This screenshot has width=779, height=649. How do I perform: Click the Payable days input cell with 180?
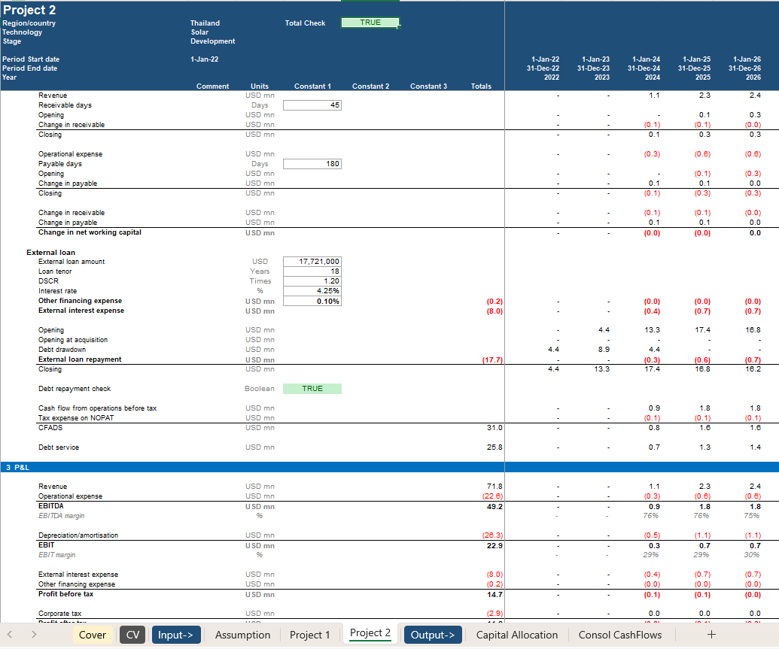click(x=312, y=164)
